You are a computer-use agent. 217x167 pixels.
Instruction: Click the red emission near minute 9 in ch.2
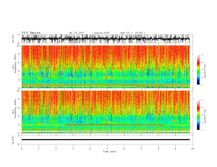(174, 121)
